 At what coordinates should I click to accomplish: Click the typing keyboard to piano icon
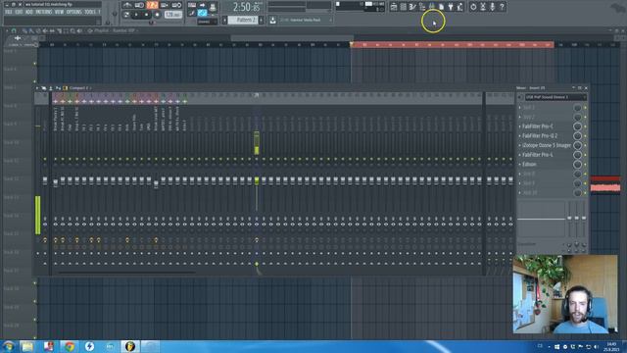tap(192, 5)
